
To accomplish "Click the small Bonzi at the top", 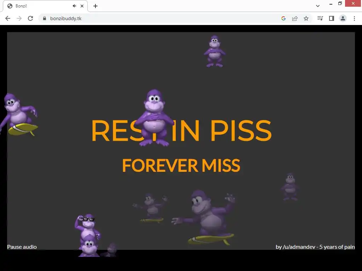I will [x=215, y=51].
